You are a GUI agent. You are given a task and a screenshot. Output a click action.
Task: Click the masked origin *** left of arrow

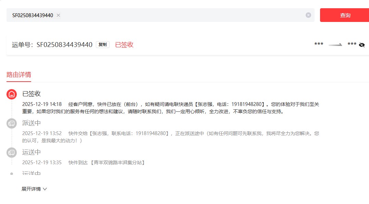pos(319,45)
